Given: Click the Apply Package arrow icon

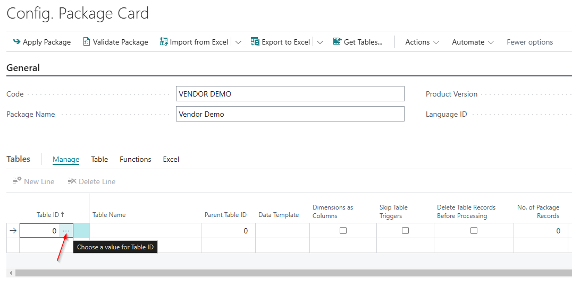Looking at the screenshot, I should point(16,42).
